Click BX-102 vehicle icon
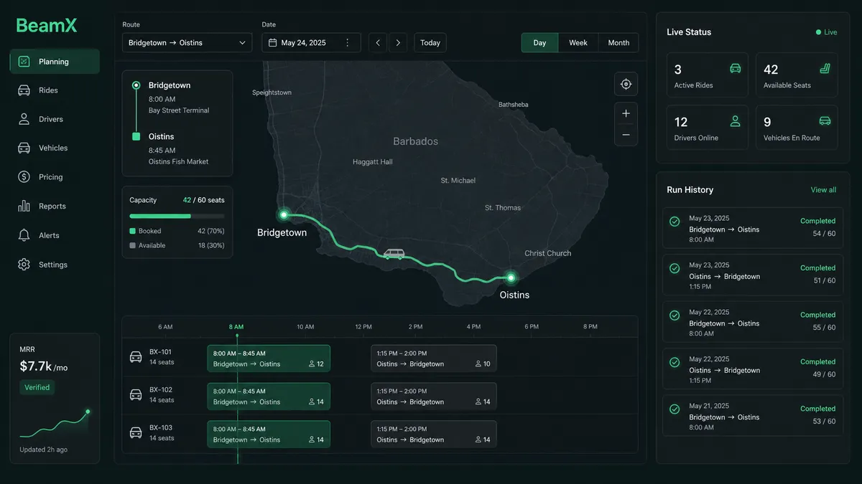 pos(135,394)
